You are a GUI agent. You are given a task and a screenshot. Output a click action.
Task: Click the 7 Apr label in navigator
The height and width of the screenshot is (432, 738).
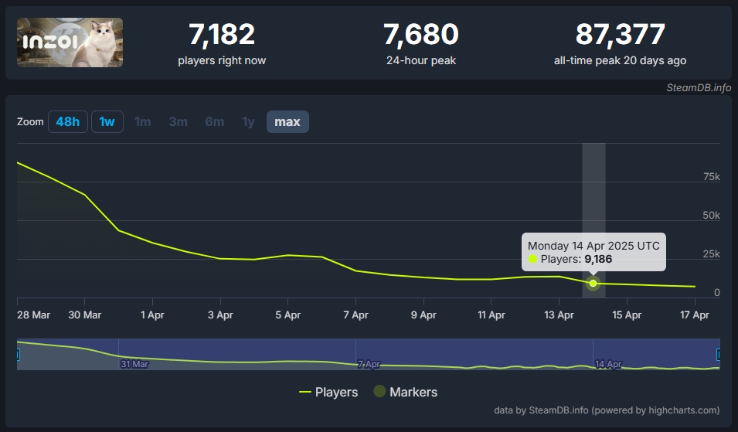coord(369,363)
